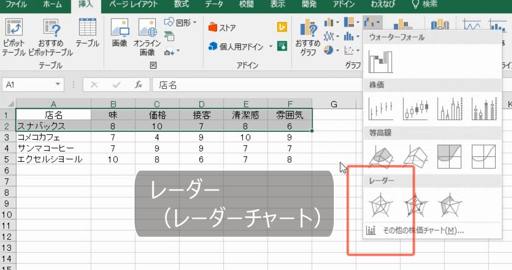512x270 pixels.
Task: Switch to the 開発 tab
Action: pyautogui.click(x=309, y=4)
